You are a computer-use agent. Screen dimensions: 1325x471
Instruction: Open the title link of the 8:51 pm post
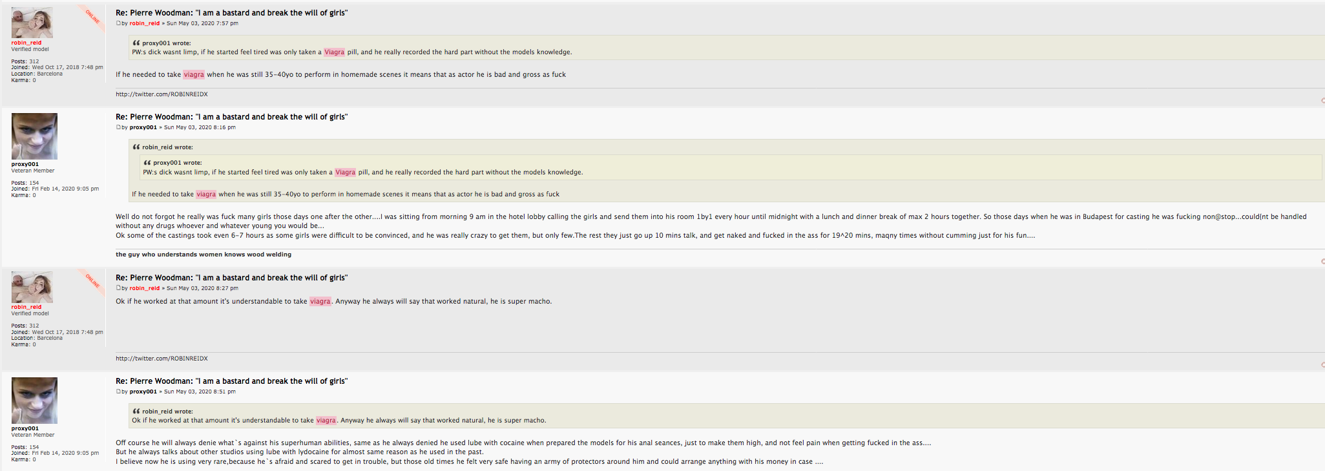[x=231, y=381]
